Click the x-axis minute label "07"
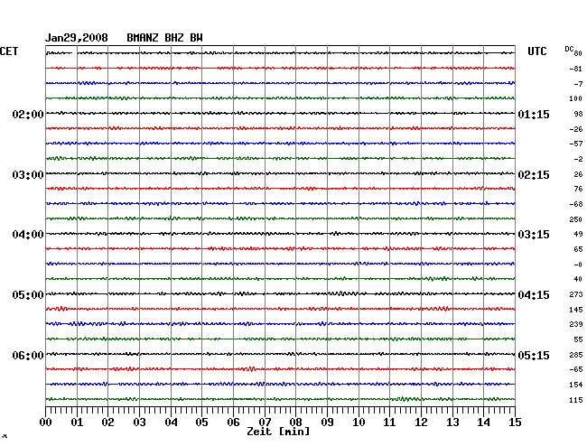The height and width of the screenshot is (446, 587). (265, 423)
